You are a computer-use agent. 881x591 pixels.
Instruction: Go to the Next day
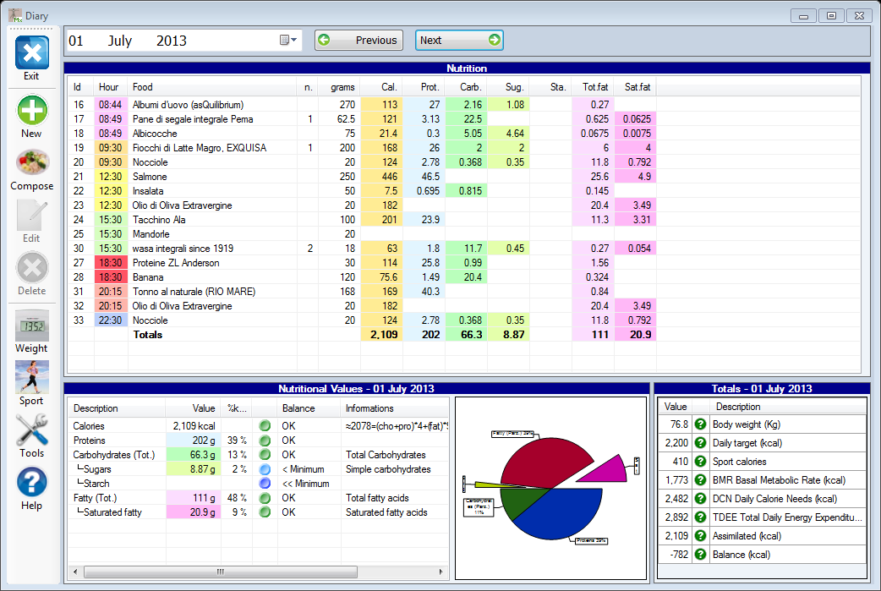tap(458, 40)
